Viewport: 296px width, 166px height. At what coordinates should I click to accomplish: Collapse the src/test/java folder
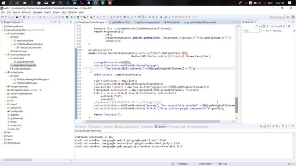tap(6, 72)
